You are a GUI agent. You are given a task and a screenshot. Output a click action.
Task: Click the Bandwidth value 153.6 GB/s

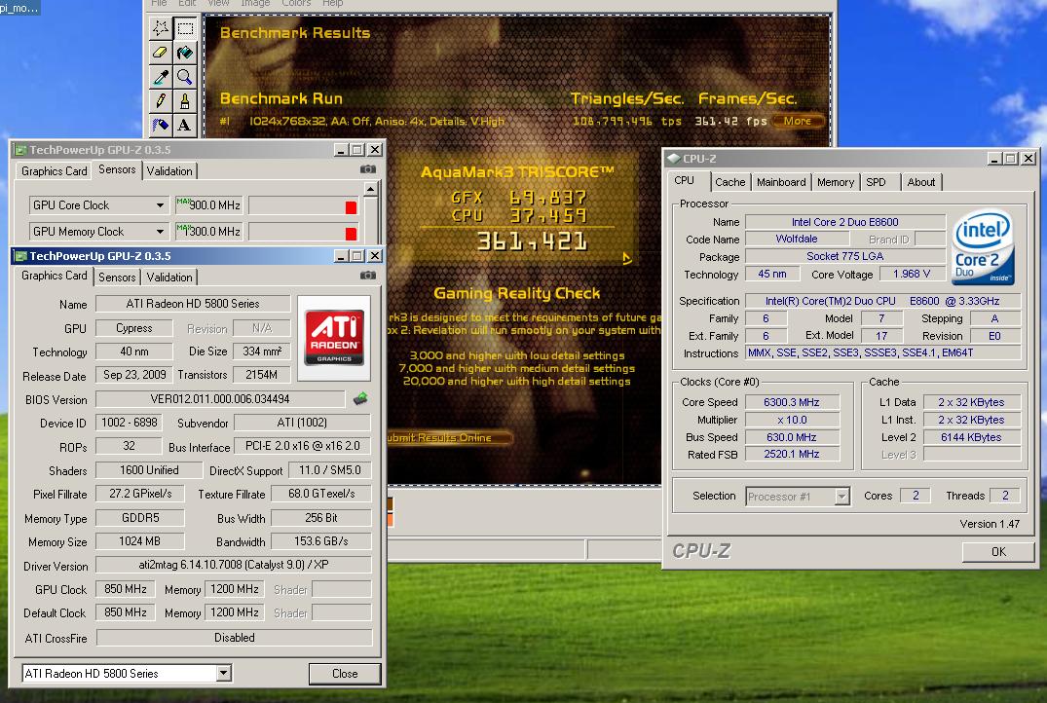(321, 541)
